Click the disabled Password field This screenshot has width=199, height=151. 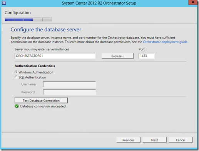(69, 92)
